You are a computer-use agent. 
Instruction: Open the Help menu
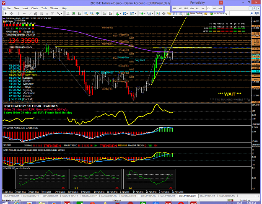pos(64,8)
